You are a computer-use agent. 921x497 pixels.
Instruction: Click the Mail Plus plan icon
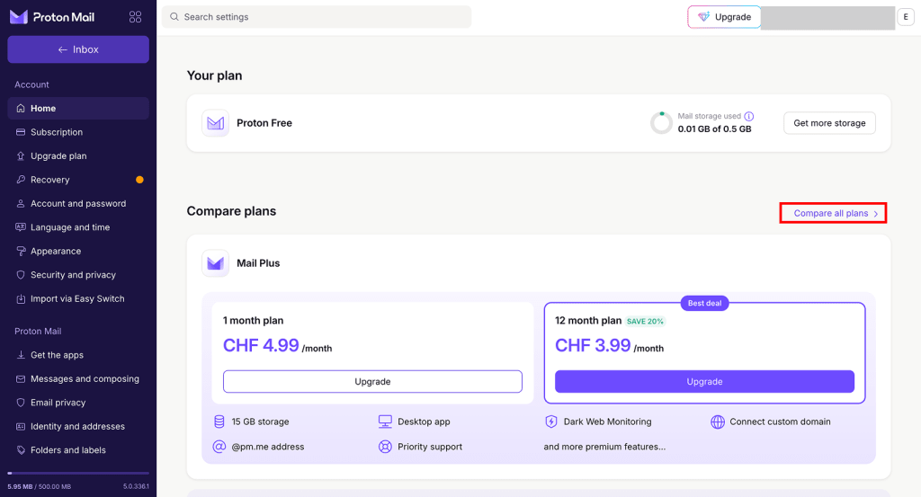tap(215, 263)
